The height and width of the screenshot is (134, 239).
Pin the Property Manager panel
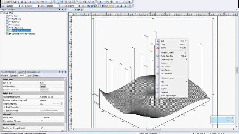[62, 72]
